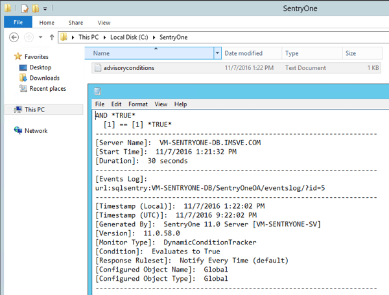The width and height of the screenshot is (389, 295).
Task: Select Favorites in the navigation pane
Action: point(36,57)
